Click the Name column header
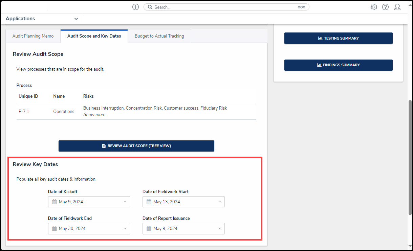The width and height of the screenshot is (413, 251). 59,96
